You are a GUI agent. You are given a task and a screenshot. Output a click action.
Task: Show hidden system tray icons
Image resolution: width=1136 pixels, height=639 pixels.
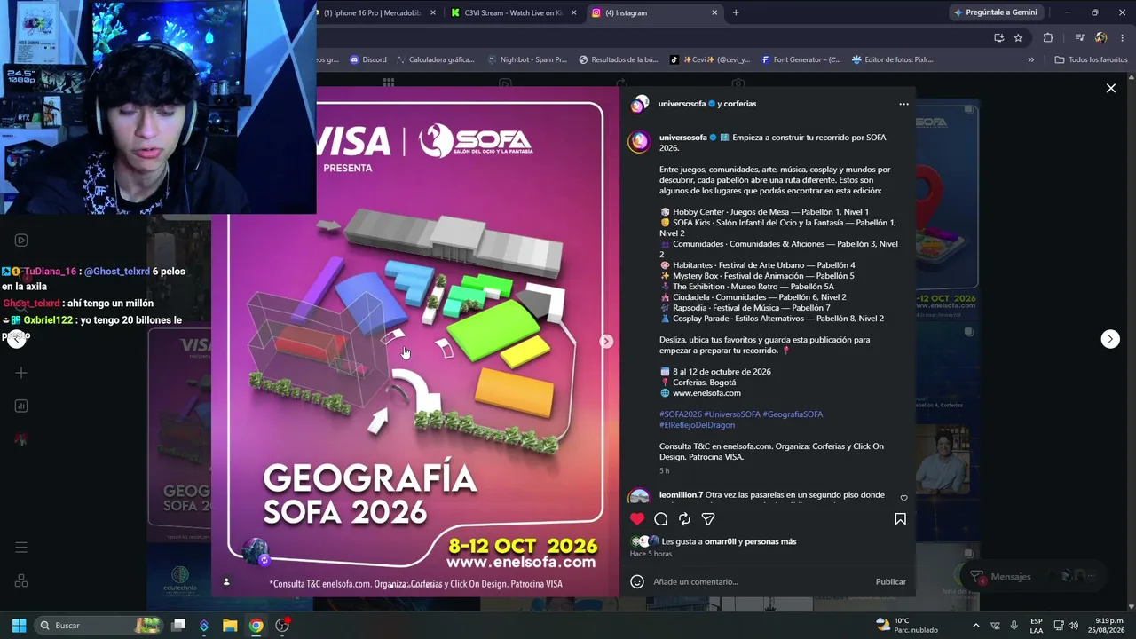[x=975, y=626]
